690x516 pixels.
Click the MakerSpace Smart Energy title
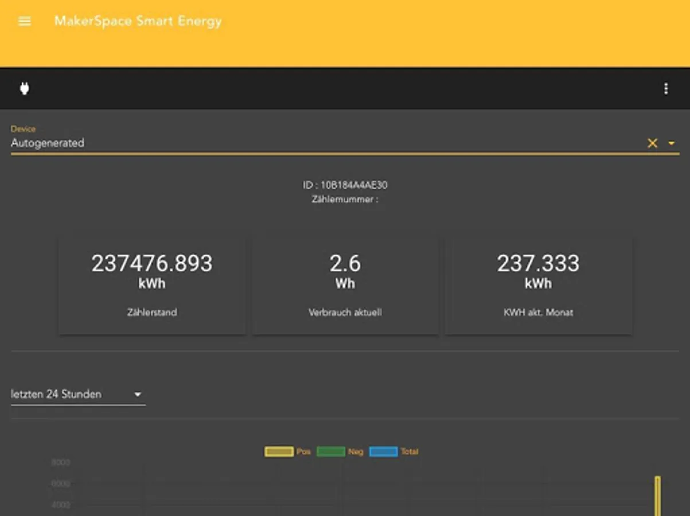(x=138, y=22)
